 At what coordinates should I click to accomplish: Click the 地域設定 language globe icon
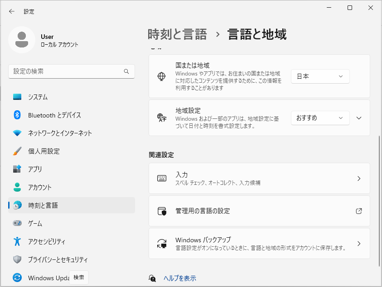point(161,118)
